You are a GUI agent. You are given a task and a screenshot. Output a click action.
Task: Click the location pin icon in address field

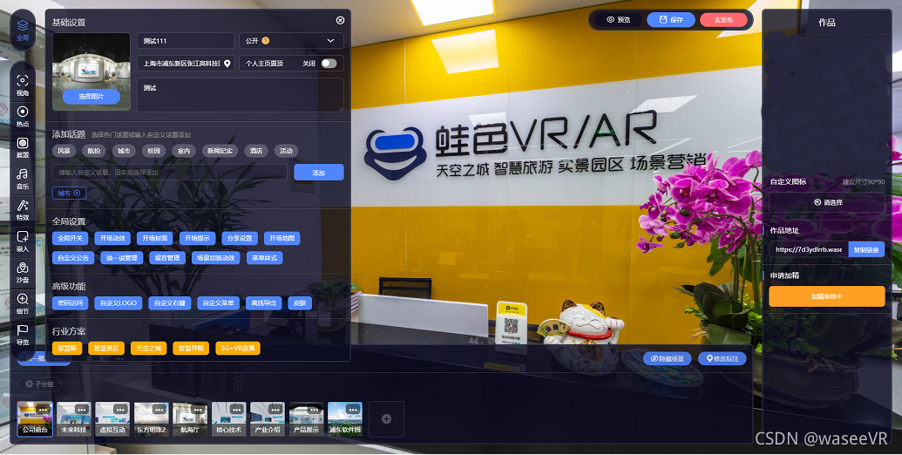227,64
